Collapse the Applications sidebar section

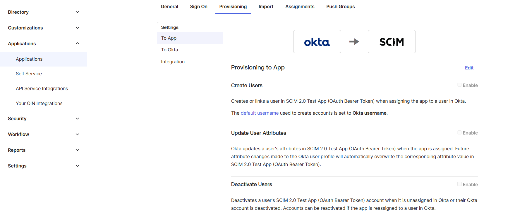pyautogui.click(x=77, y=43)
